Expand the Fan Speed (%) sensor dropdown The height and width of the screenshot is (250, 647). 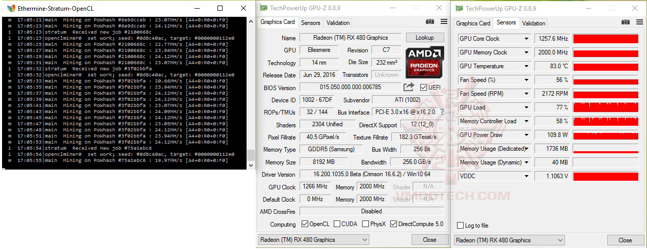coord(527,80)
